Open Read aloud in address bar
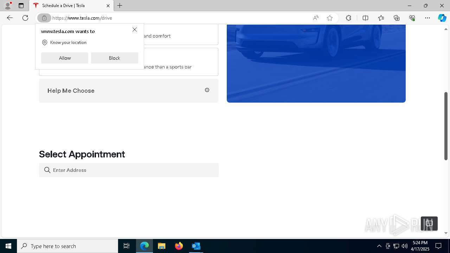The image size is (450, 253). (316, 18)
